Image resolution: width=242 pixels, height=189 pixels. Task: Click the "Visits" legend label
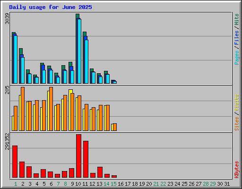coord(237,103)
